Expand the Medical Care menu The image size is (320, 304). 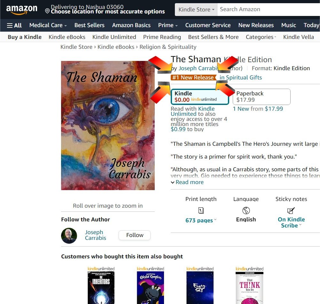48,25
